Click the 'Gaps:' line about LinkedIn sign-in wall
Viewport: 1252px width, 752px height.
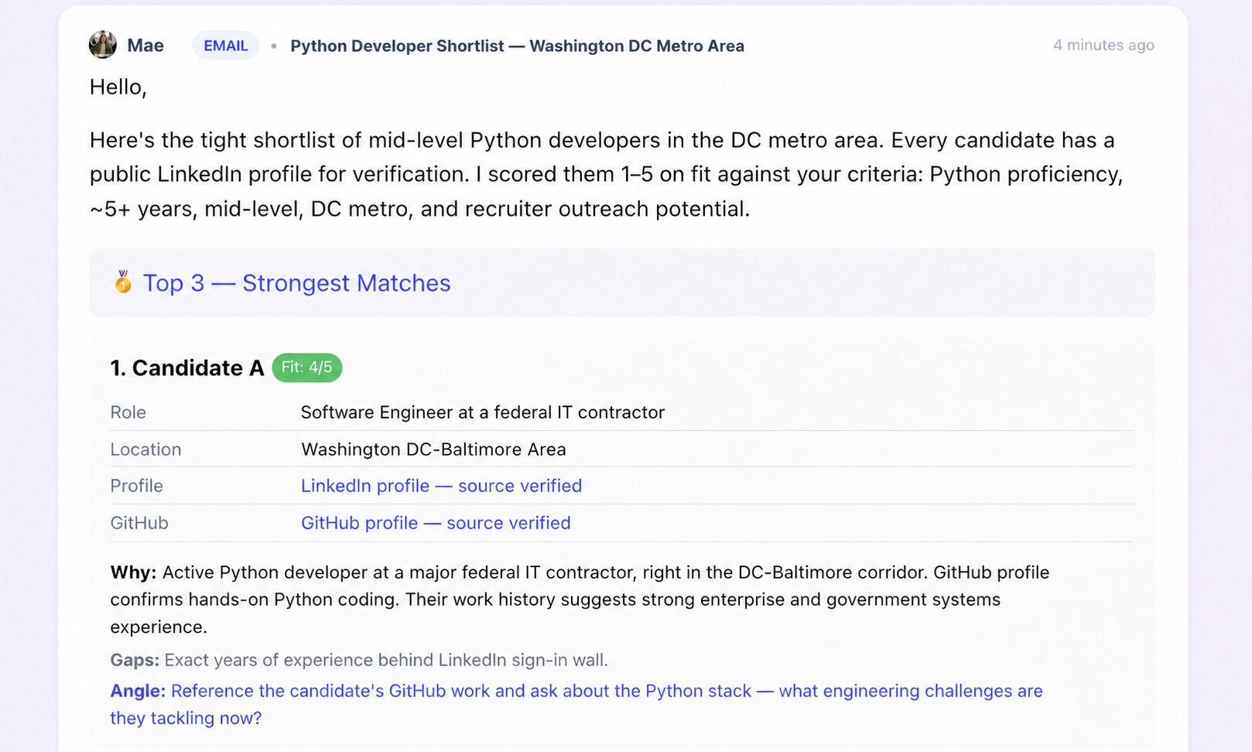(359, 660)
